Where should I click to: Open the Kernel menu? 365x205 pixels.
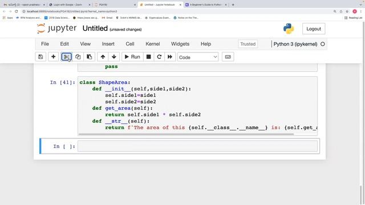coord(153,44)
